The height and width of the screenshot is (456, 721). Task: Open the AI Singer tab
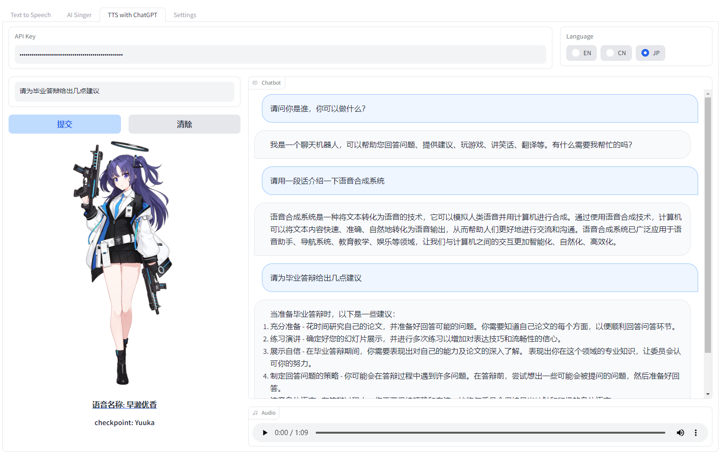click(79, 15)
